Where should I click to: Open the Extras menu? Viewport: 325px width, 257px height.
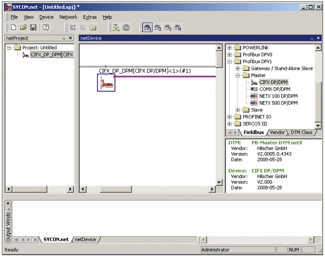pyautogui.click(x=90, y=17)
